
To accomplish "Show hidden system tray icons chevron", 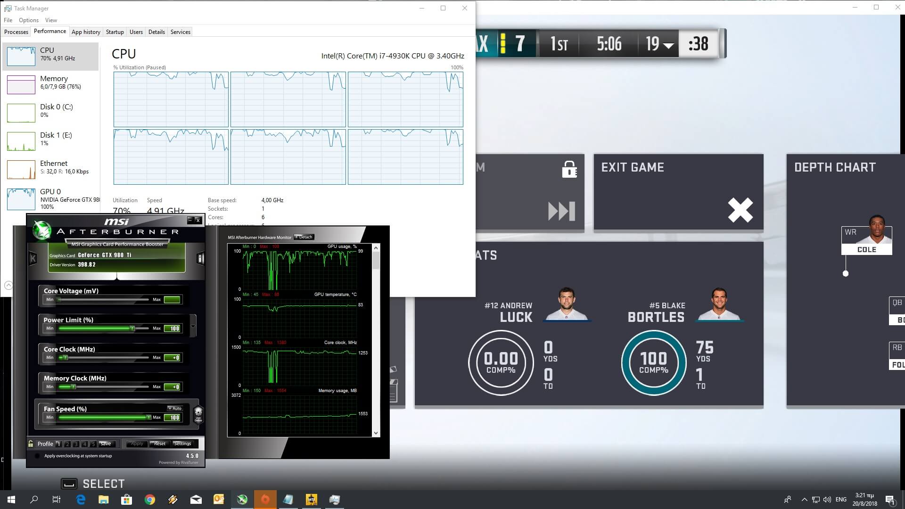I will point(804,500).
